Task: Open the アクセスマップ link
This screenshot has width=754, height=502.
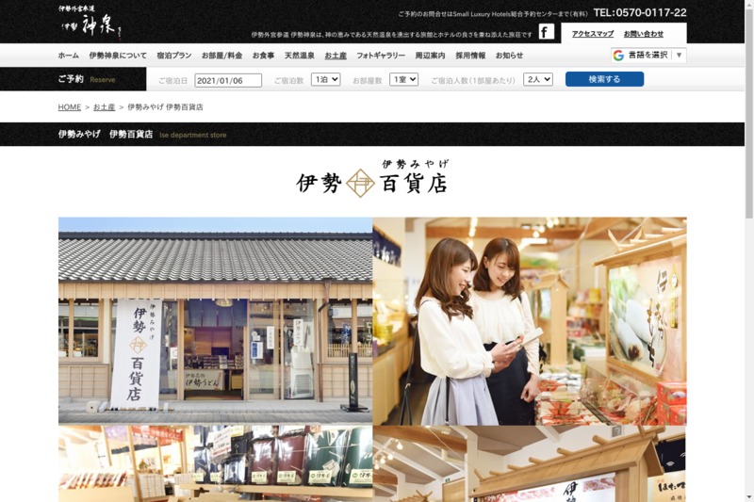Action: (592, 34)
